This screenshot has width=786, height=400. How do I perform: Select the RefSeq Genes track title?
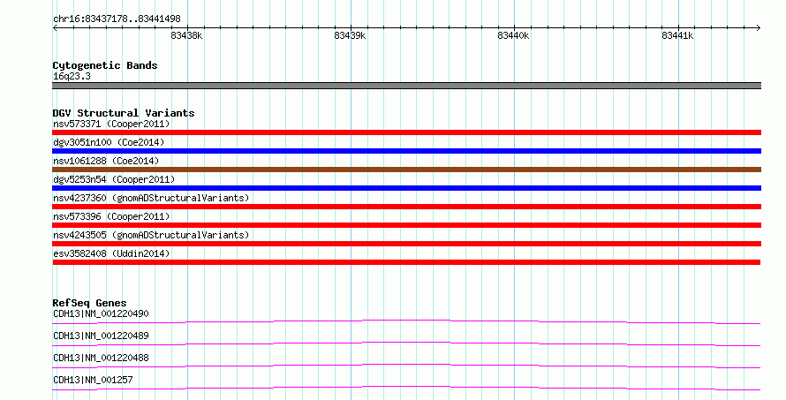(x=89, y=303)
